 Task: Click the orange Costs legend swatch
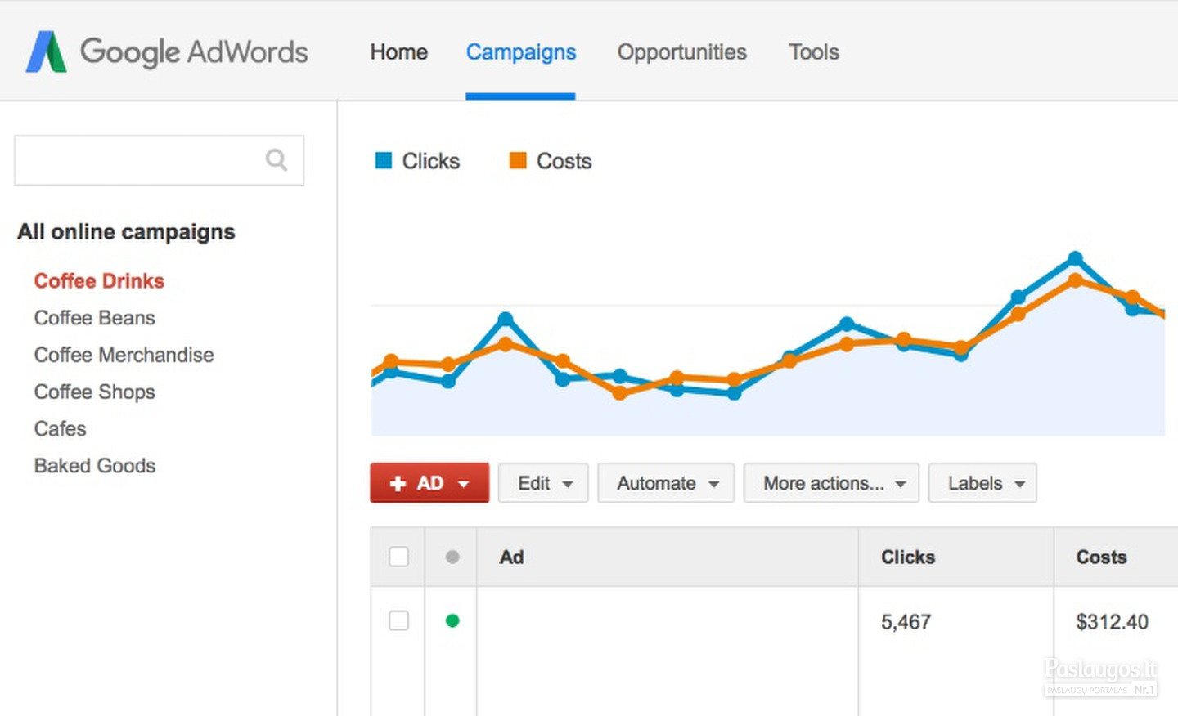pyautogui.click(x=518, y=160)
